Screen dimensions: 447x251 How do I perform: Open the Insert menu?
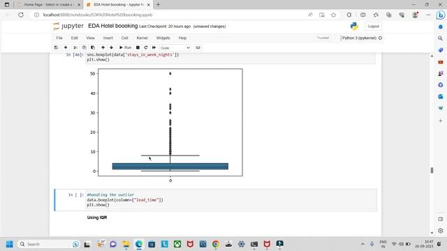(108, 38)
